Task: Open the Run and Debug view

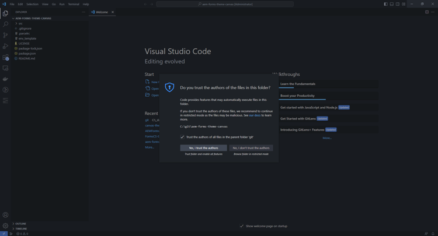Action: pyautogui.click(x=5, y=46)
